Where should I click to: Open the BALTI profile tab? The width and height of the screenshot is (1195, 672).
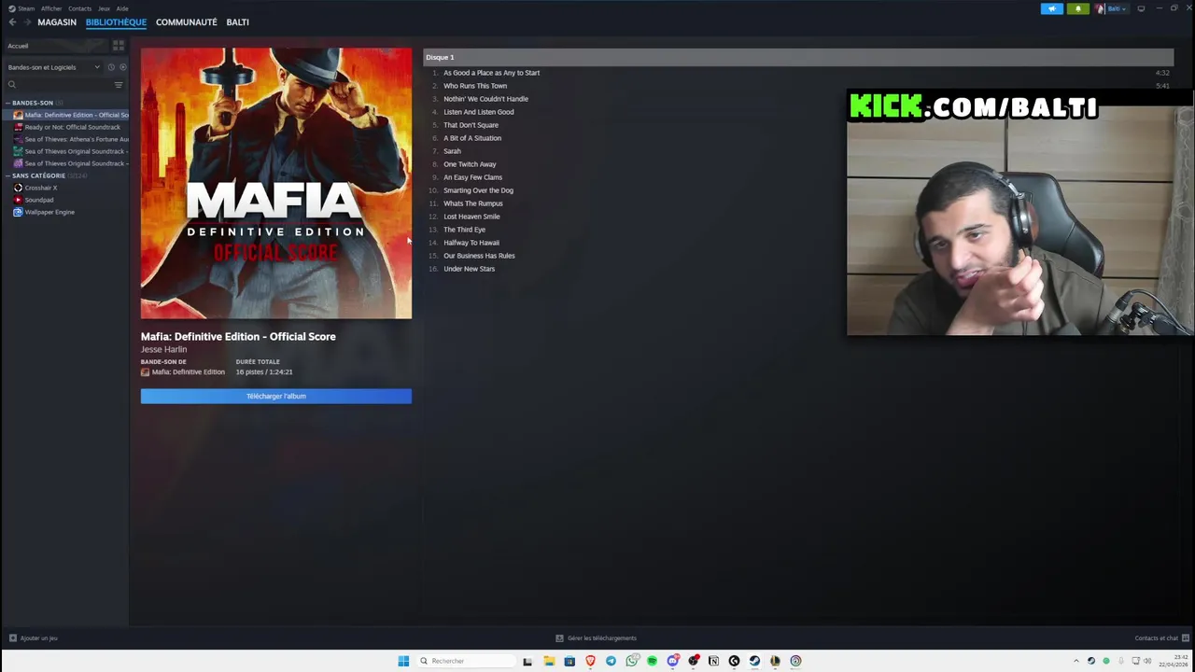click(237, 21)
